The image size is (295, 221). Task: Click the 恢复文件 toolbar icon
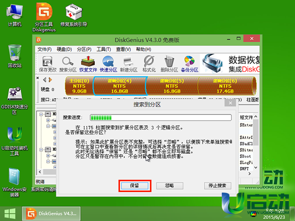(88, 64)
